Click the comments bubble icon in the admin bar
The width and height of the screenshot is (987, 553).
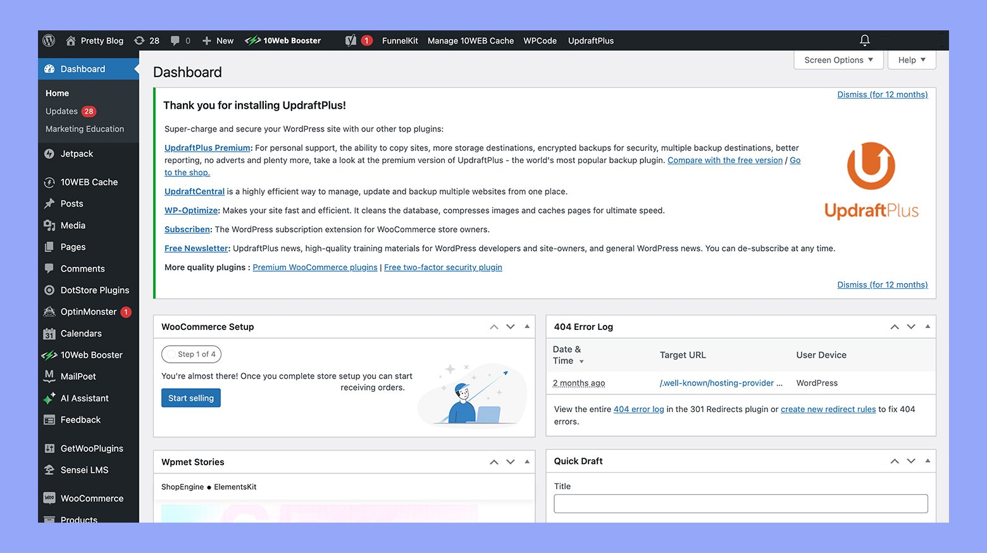[175, 40]
